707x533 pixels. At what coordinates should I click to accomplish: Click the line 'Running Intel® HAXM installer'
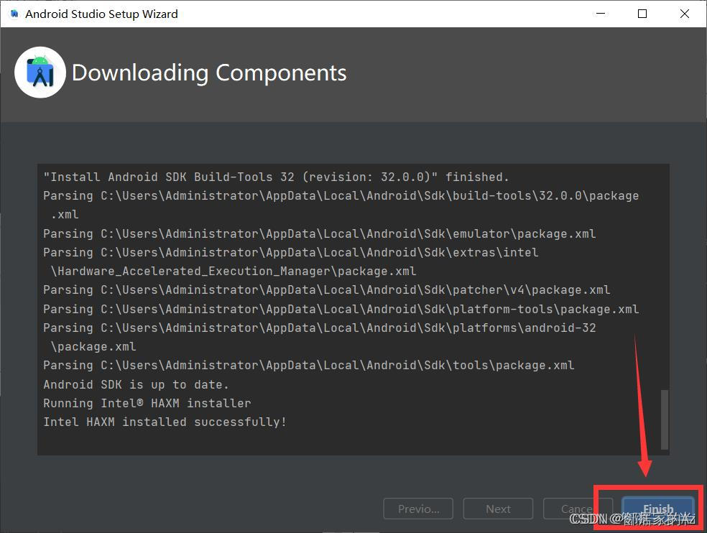coord(147,403)
